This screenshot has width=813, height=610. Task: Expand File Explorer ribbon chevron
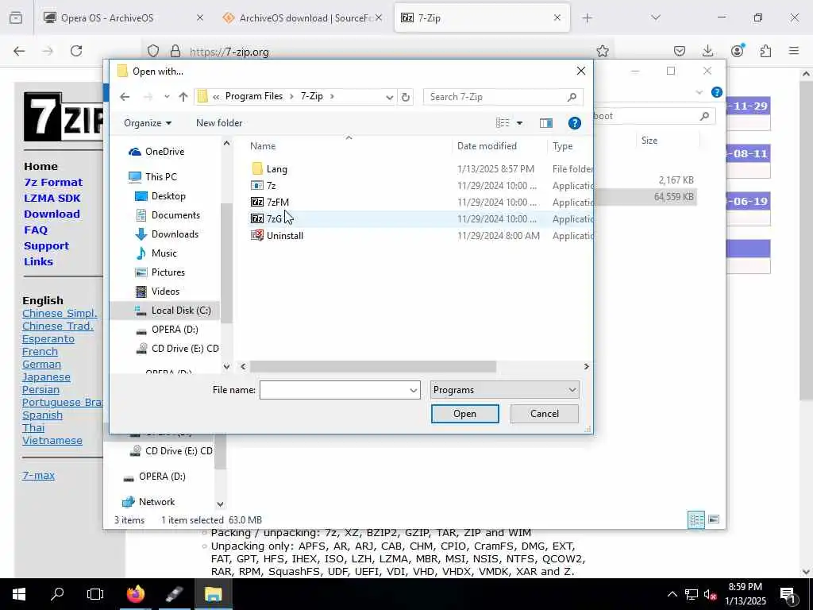(699, 92)
